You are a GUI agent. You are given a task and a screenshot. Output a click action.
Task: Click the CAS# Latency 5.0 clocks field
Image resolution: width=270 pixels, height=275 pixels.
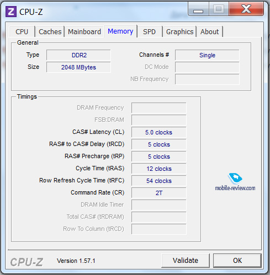159,132
